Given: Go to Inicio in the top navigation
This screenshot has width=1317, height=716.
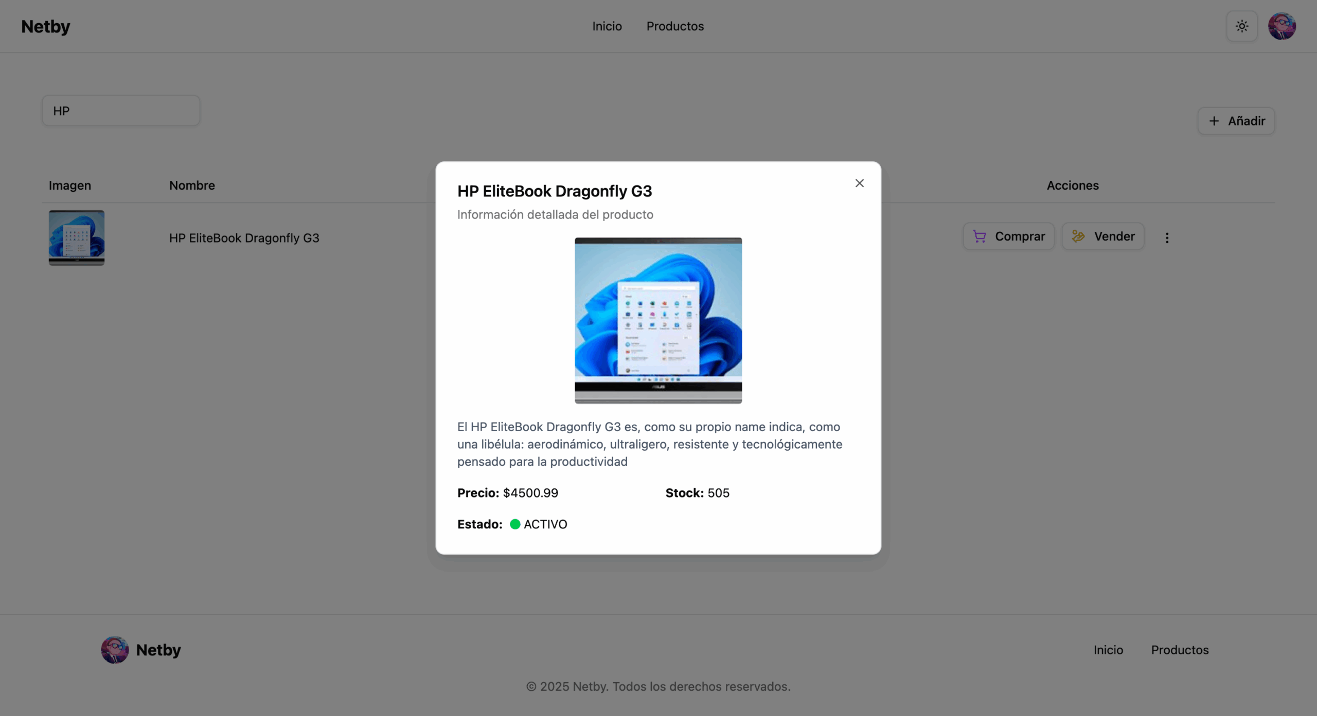Looking at the screenshot, I should click(x=607, y=26).
